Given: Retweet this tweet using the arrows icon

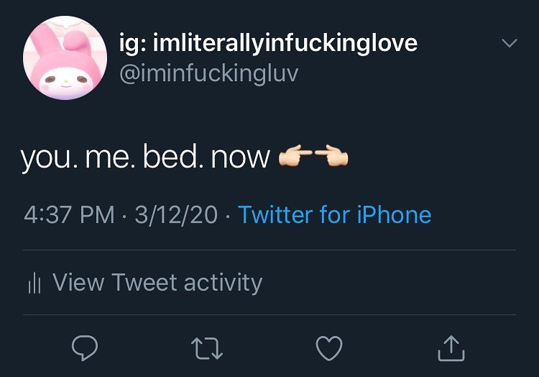Looking at the screenshot, I should click(x=208, y=349).
